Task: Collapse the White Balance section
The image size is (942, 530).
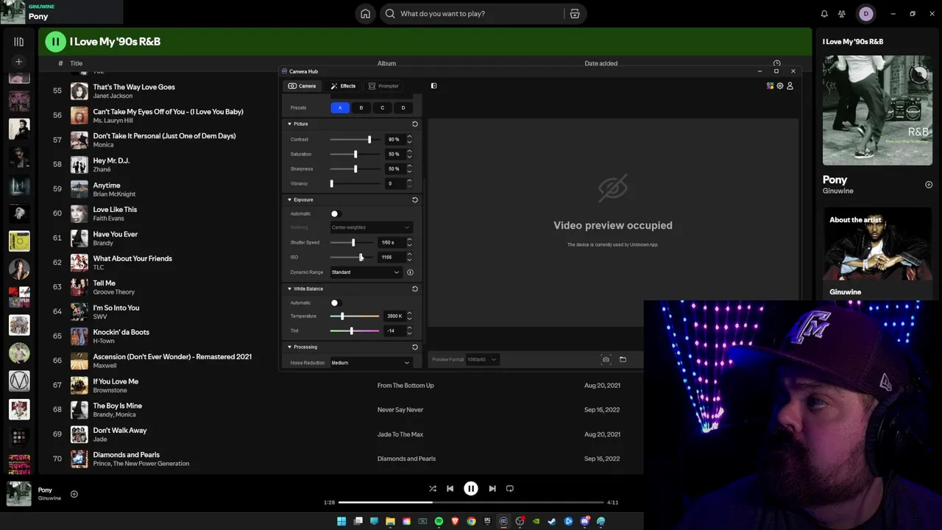Action: point(289,289)
